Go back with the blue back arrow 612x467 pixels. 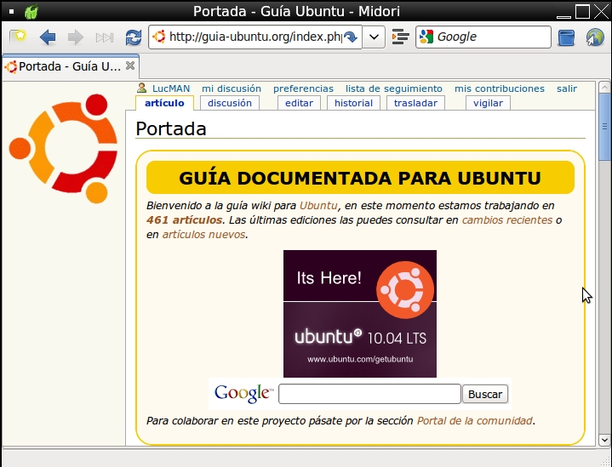[x=48, y=37]
